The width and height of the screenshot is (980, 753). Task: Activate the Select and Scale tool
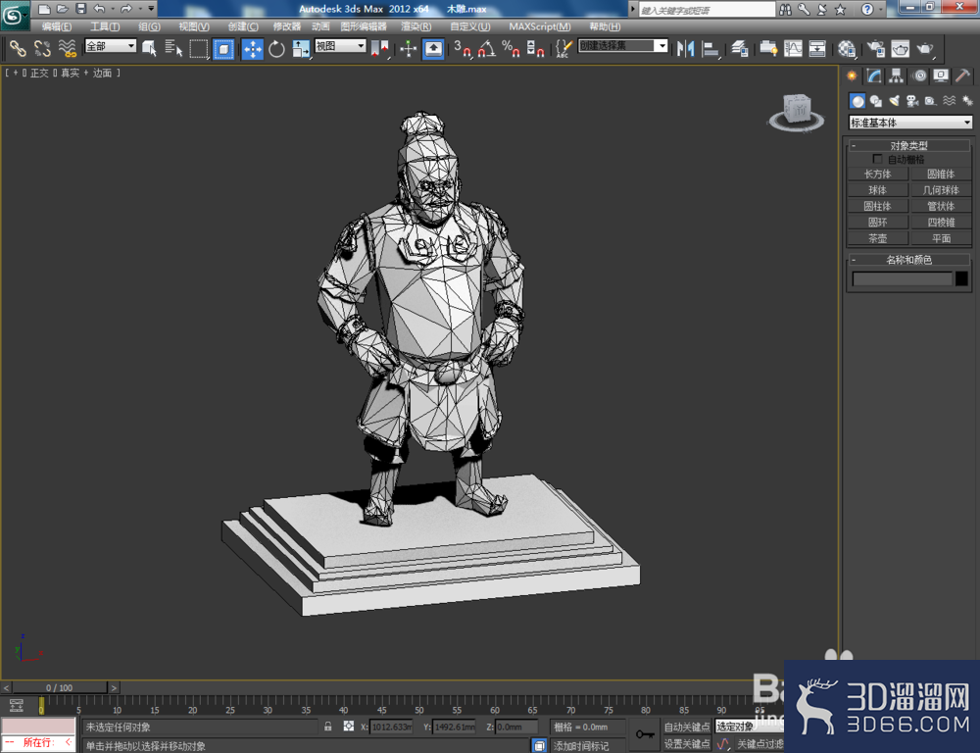tap(301, 48)
